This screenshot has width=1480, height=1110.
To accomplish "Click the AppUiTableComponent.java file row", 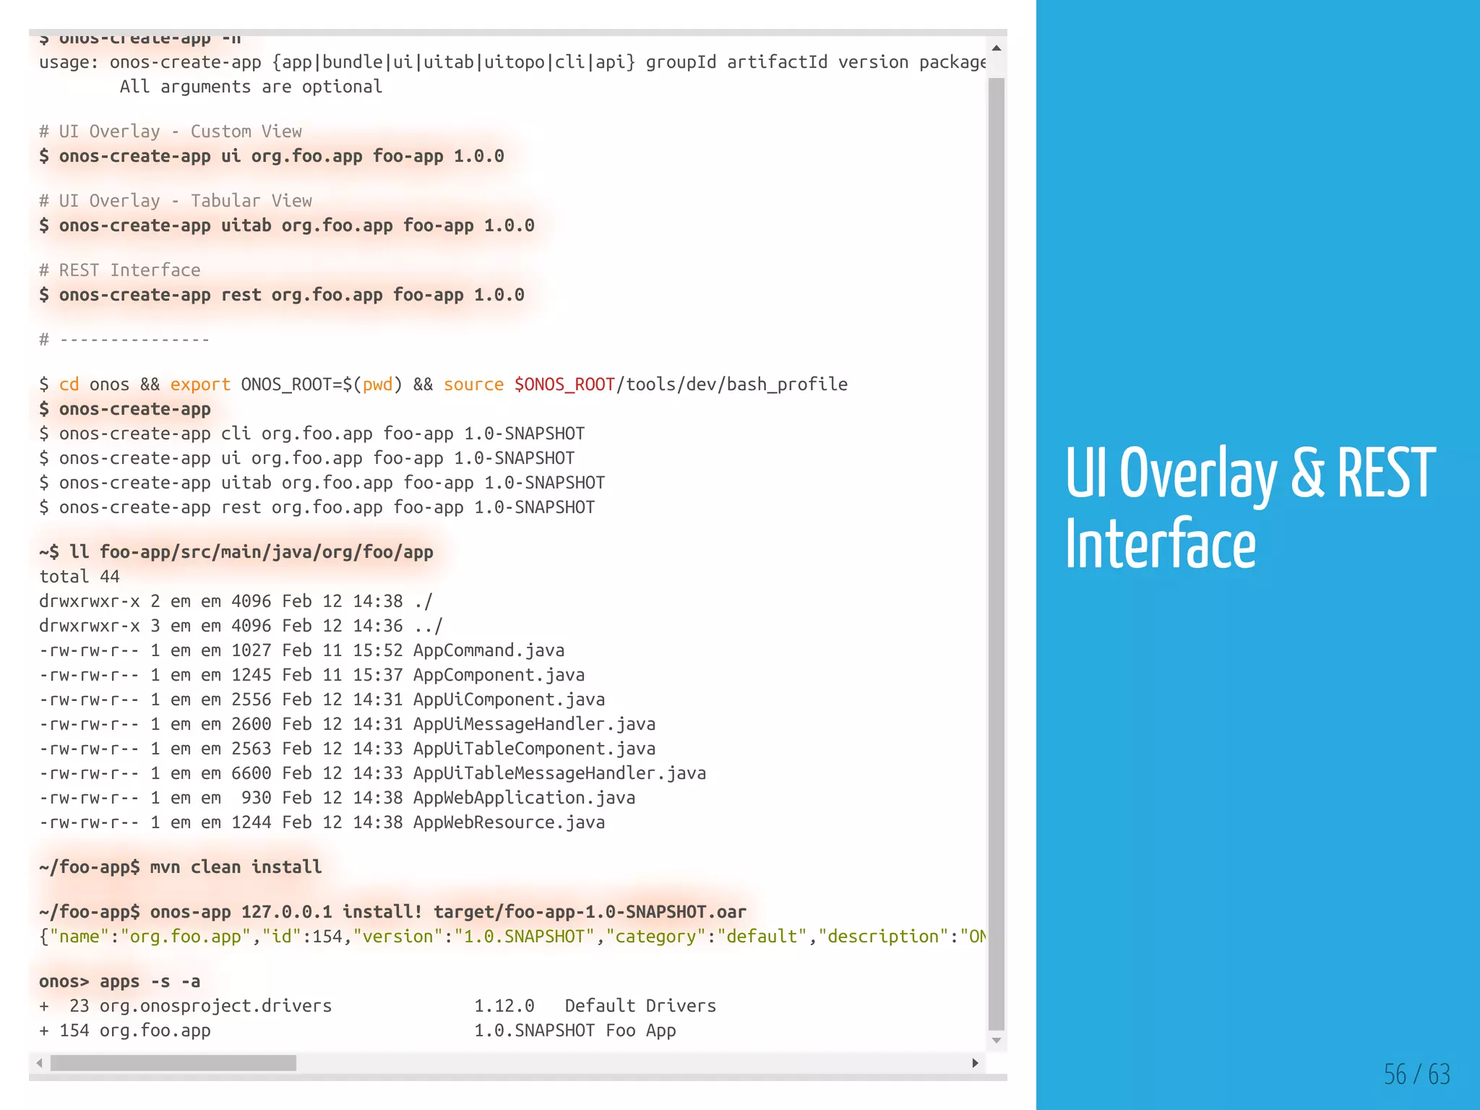I will 348,749.
